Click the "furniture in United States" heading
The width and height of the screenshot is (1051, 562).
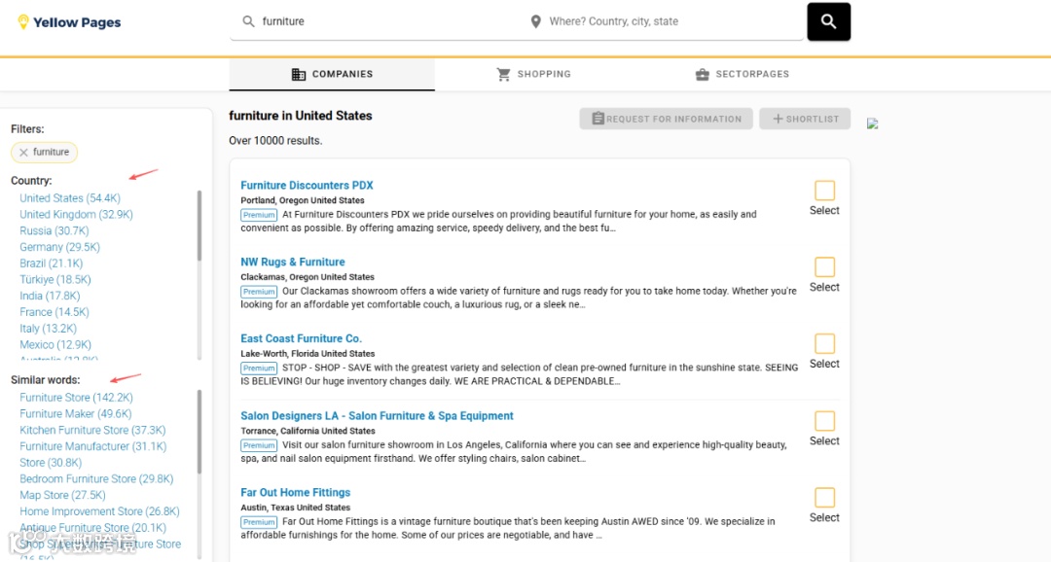[x=301, y=116]
